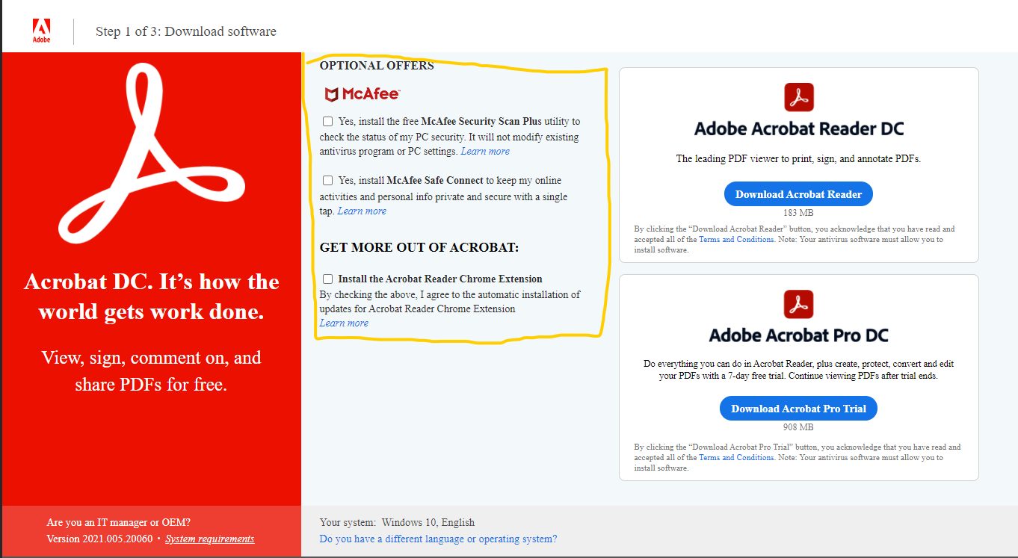
Task: Click the large white Acrobat logo on the red panel
Action: (x=150, y=152)
